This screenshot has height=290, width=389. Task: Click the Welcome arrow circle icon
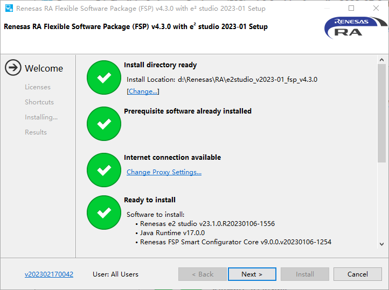pyautogui.click(x=13, y=67)
